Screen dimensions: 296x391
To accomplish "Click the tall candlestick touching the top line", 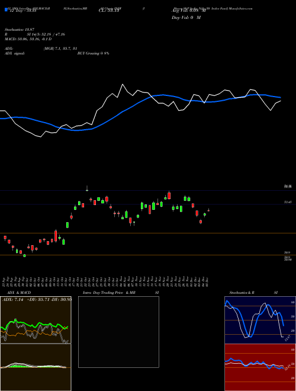I will [x=87, y=188].
